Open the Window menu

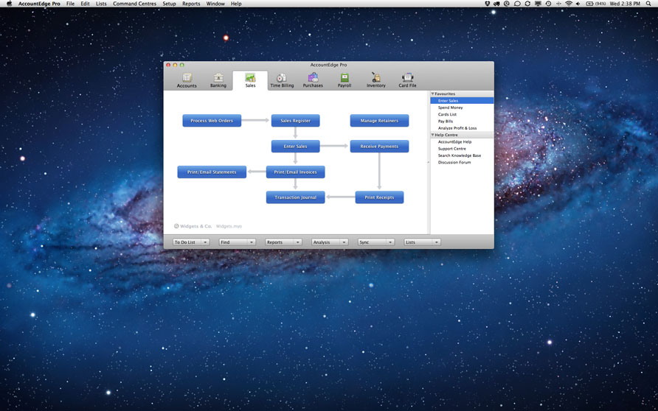pyautogui.click(x=215, y=4)
